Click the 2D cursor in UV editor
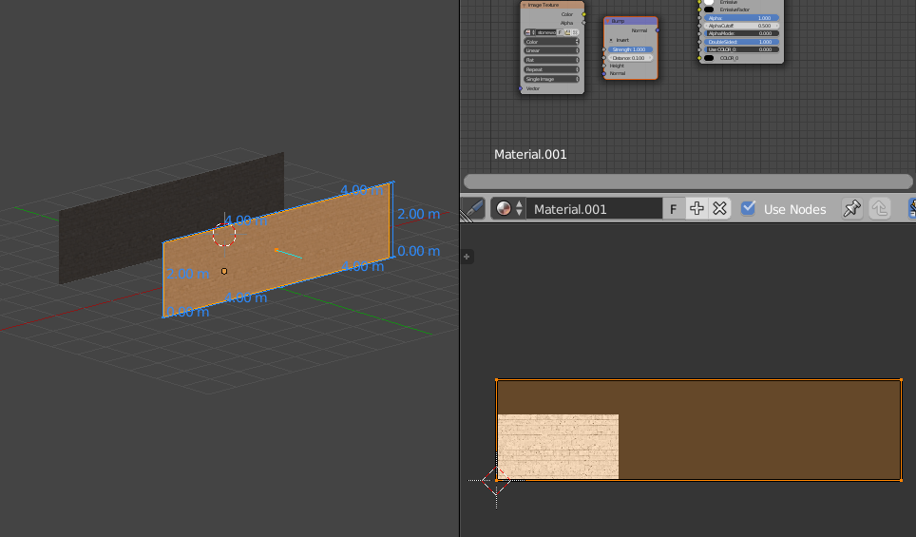The height and width of the screenshot is (537, 916). [496, 480]
